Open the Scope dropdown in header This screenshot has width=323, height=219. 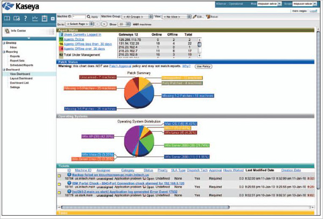305,4
